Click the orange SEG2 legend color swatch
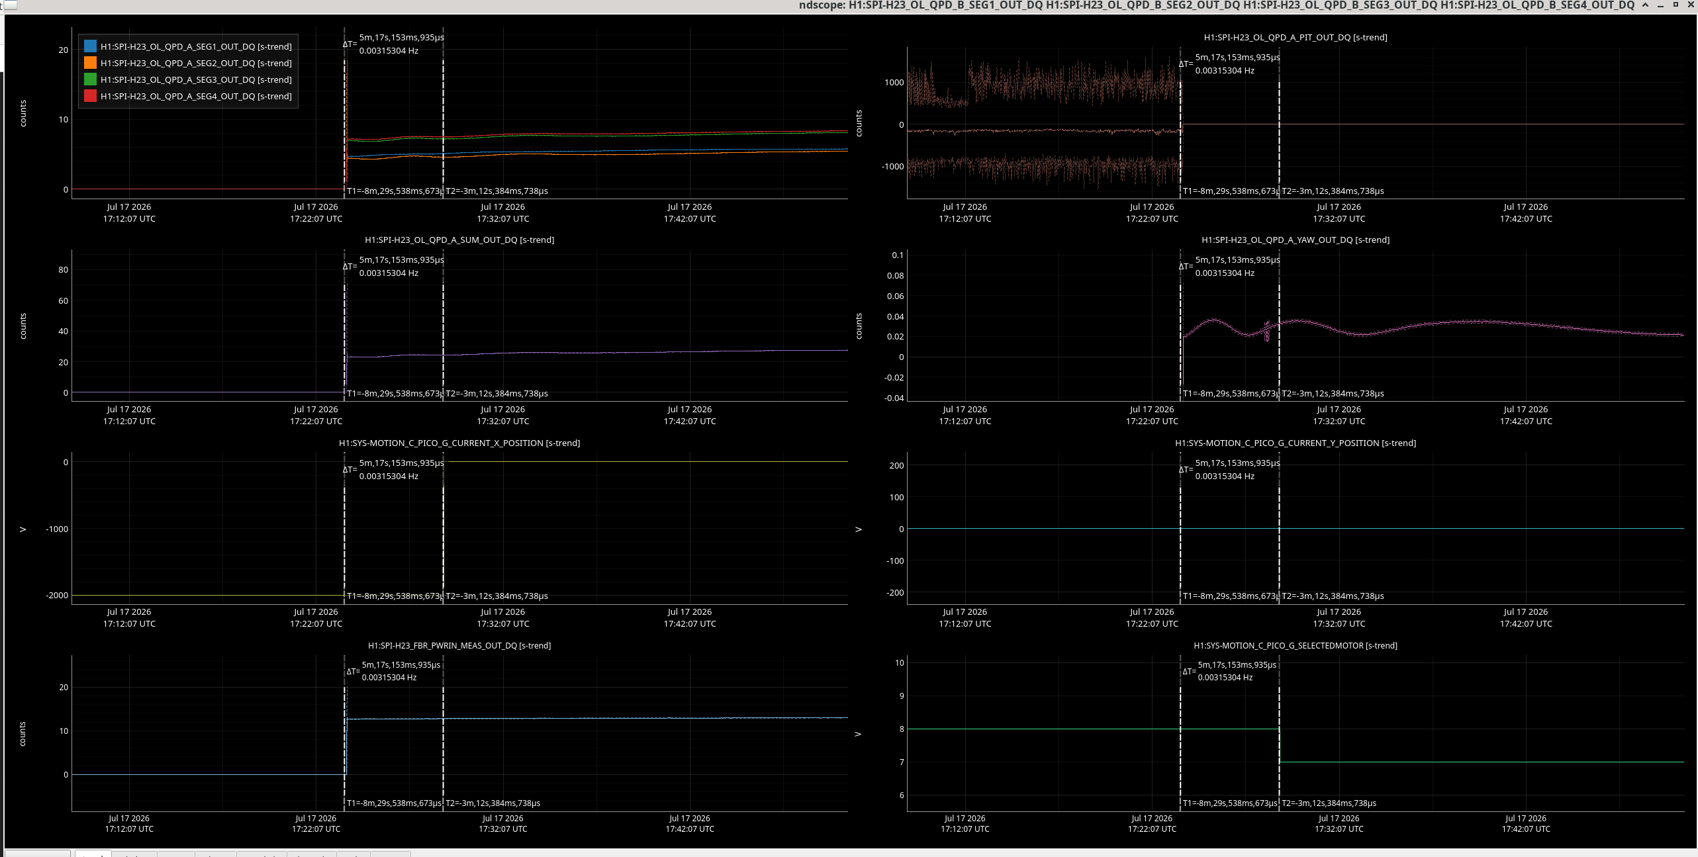Viewport: 1698px width, 857px height. pyautogui.click(x=90, y=63)
